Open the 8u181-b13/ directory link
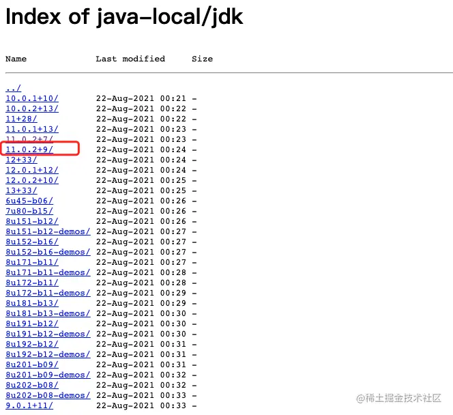The height and width of the screenshot is (415, 453). [x=32, y=303]
